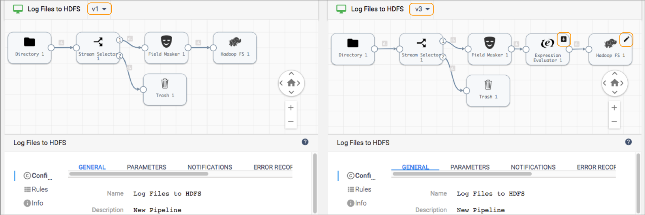This screenshot has width=645, height=215.
Task: Click the horizontal tab scrollbar in left panel
Action: pyautogui.click(x=139, y=174)
